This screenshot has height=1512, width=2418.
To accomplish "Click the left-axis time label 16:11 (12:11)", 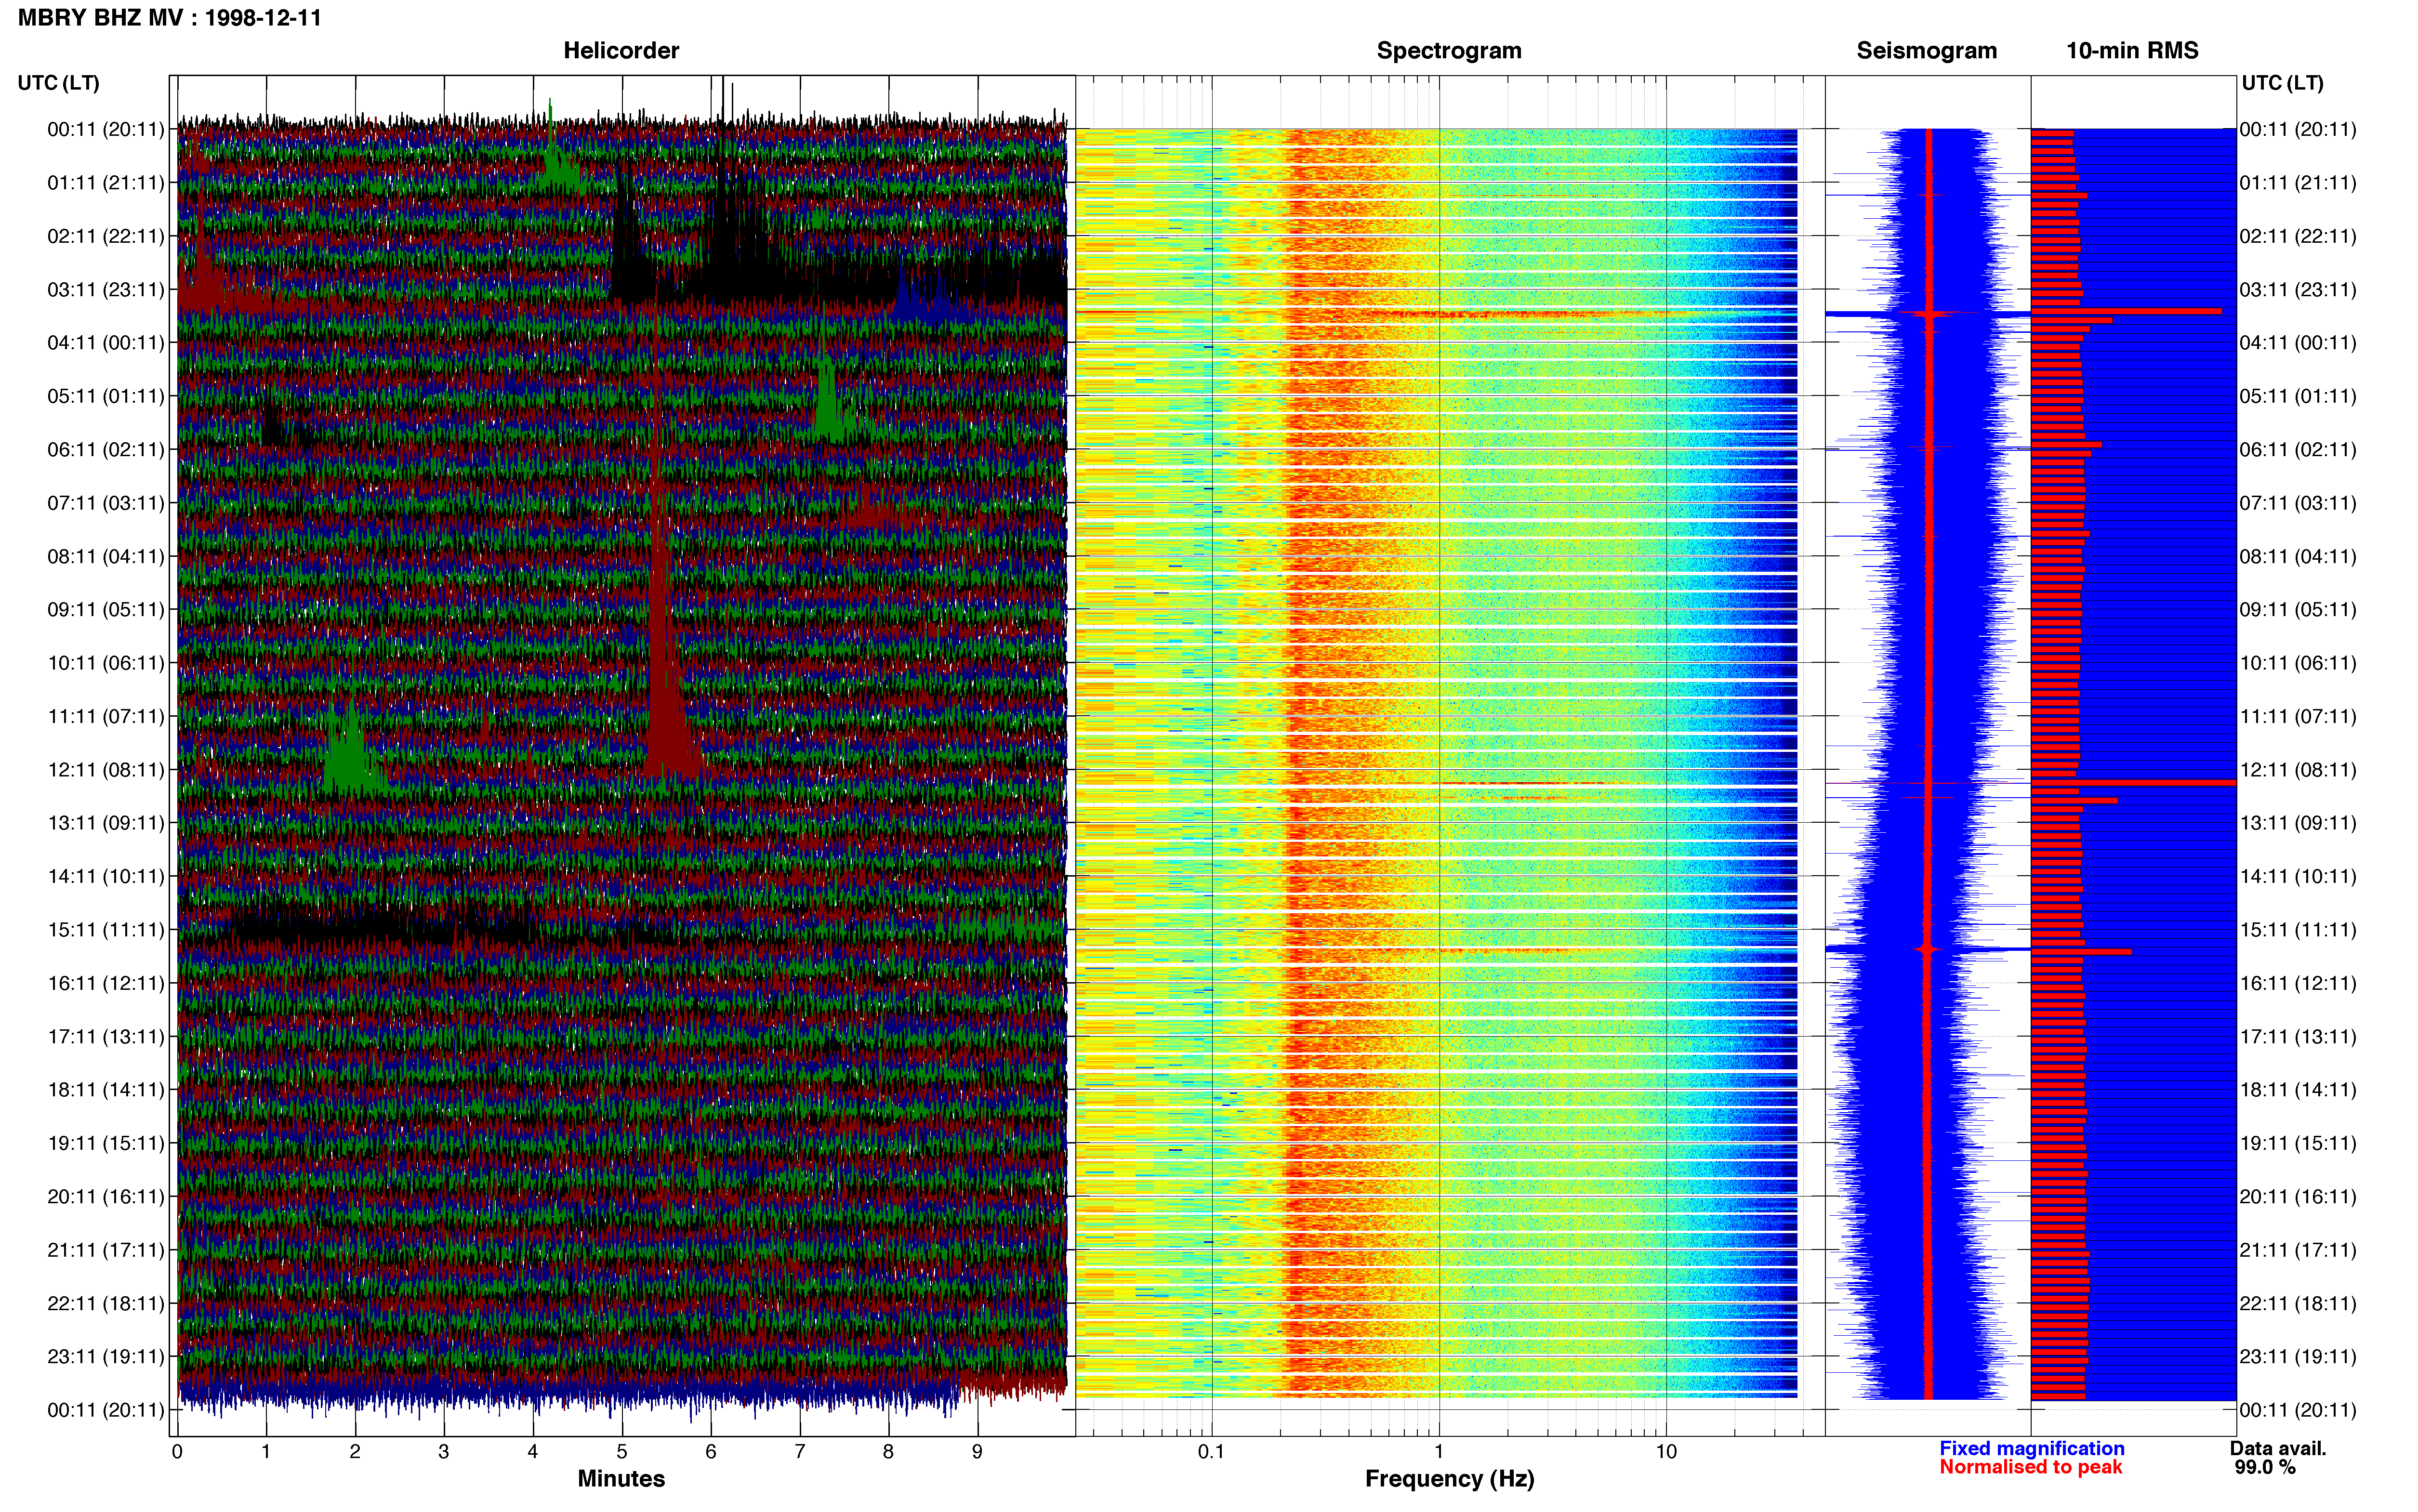I will tap(105, 983).
